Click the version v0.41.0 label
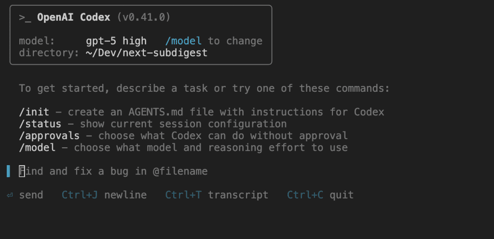Image resolution: width=494 pixels, height=239 pixels. (144, 17)
